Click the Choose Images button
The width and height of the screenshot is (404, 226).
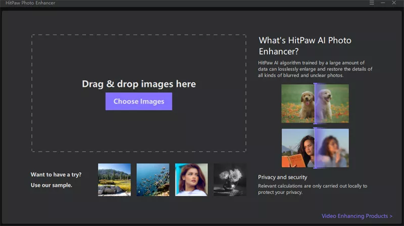pyautogui.click(x=139, y=101)
